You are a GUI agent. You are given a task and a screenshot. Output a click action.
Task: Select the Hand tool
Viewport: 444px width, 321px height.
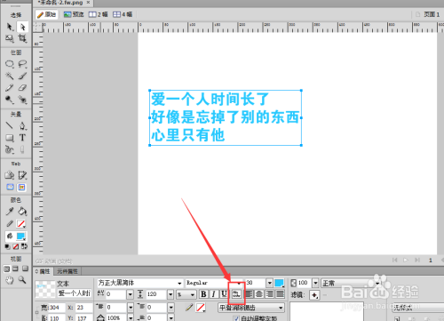[x=10, y=280]
